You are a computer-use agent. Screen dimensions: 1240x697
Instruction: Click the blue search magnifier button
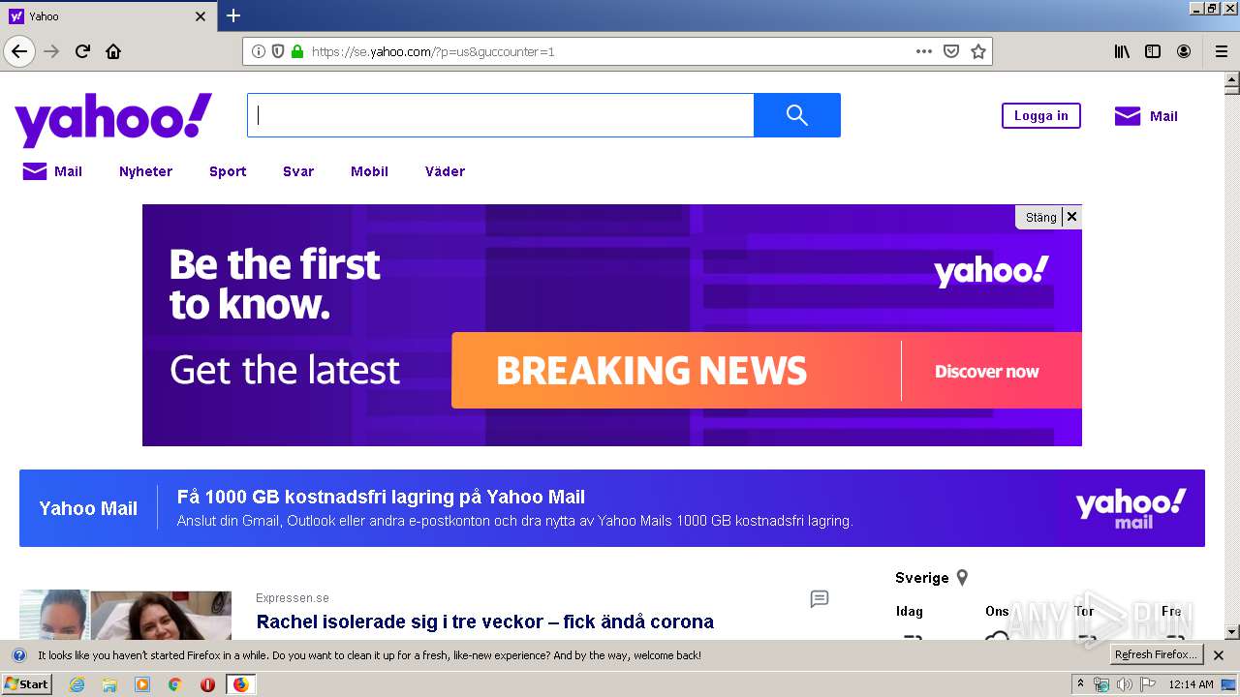tap(797, 115)
